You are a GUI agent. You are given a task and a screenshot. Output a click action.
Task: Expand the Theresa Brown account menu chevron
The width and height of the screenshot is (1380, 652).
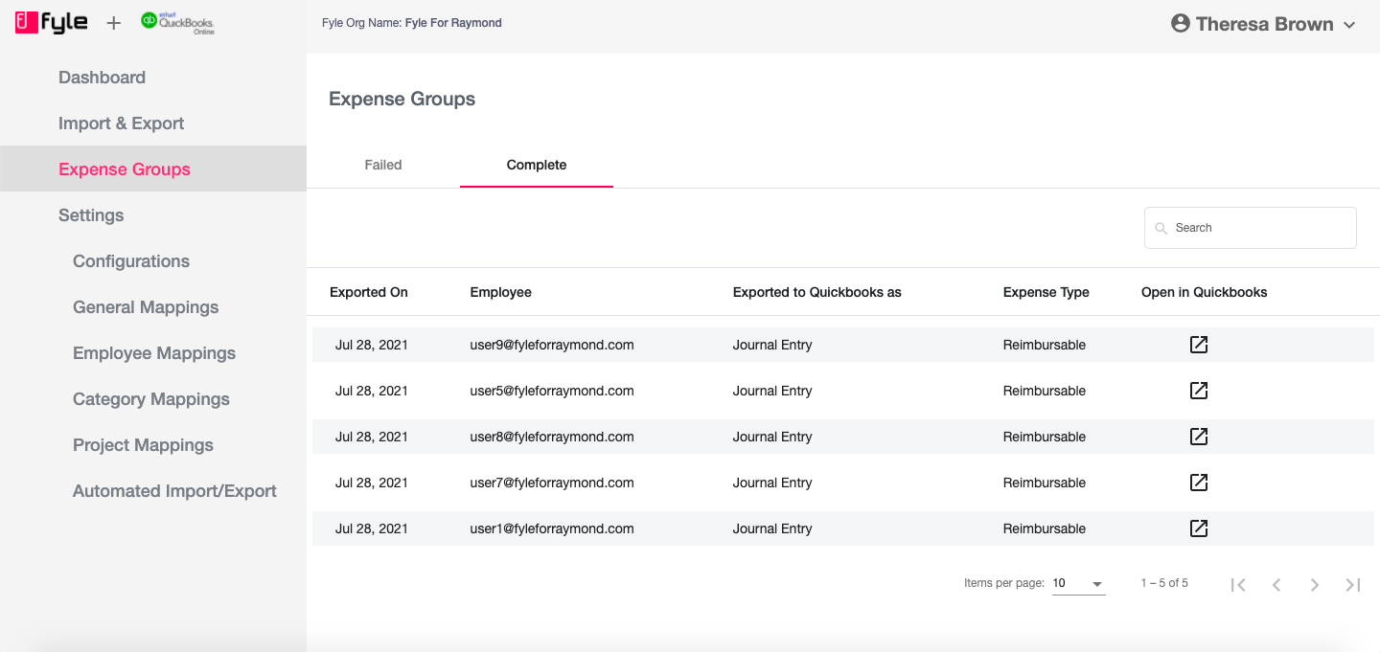(x=1349, y=25)
